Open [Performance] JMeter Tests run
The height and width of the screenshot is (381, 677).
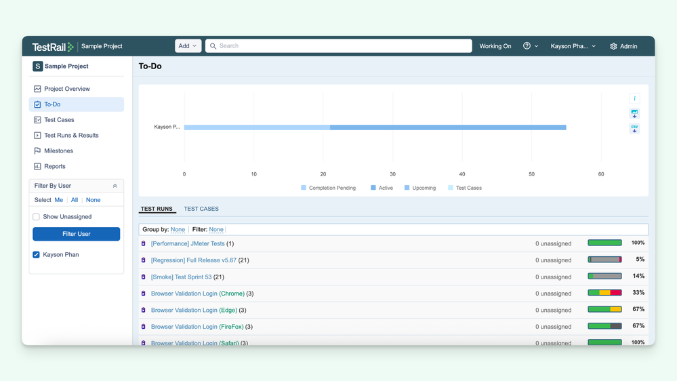pyautogui.click(x=188, y=243)
